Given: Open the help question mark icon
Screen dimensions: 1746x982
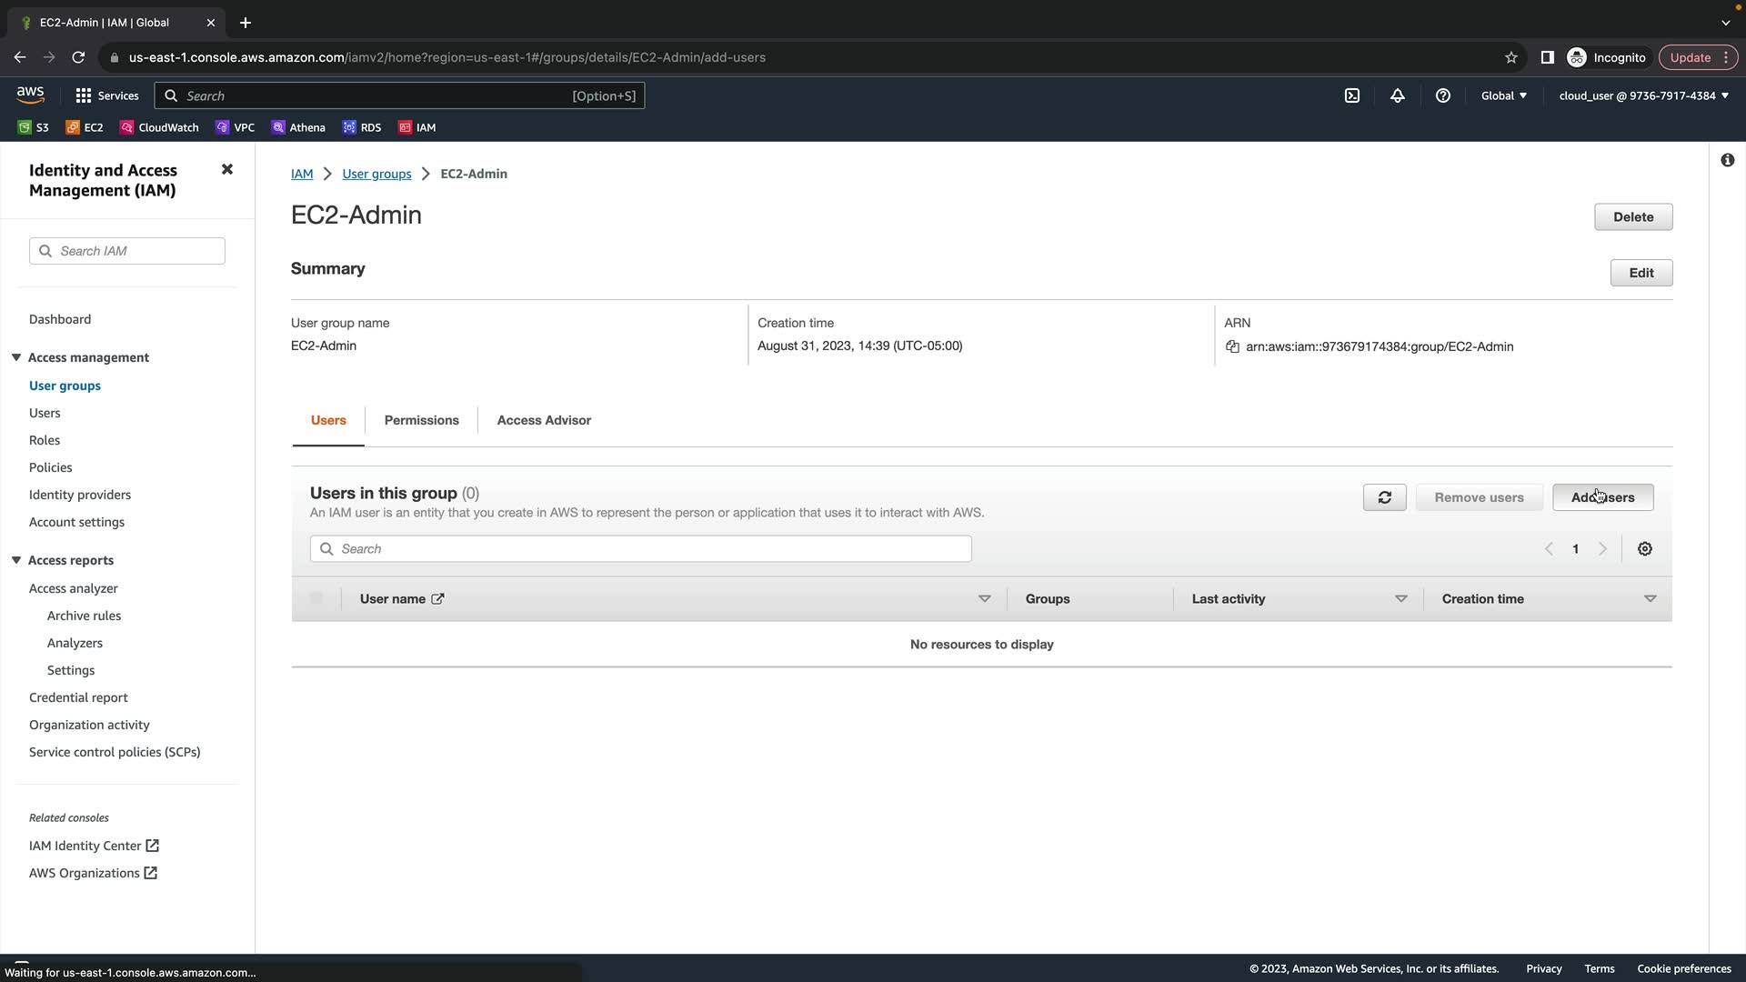Looking at the screenshot, I should [x=1443, y=95].
